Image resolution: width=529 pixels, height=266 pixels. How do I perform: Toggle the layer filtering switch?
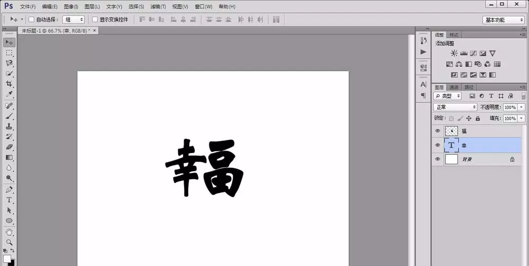pos(523,96)
